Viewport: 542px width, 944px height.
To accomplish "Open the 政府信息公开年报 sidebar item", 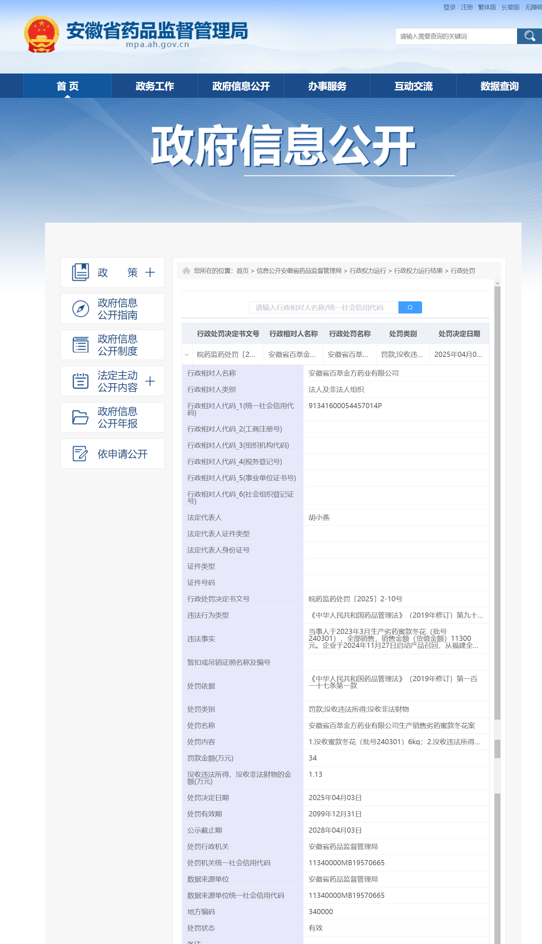I will point(112,417).
